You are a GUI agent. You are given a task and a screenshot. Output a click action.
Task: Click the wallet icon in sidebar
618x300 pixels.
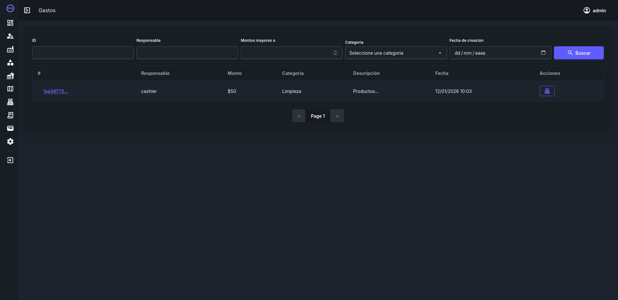click(x=10, y=128)
